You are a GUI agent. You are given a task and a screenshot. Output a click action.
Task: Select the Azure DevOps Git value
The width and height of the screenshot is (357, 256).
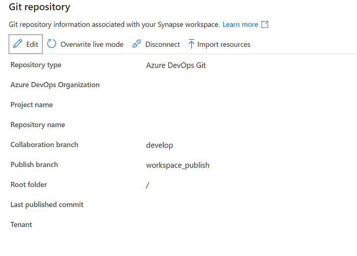click(176, 66)
